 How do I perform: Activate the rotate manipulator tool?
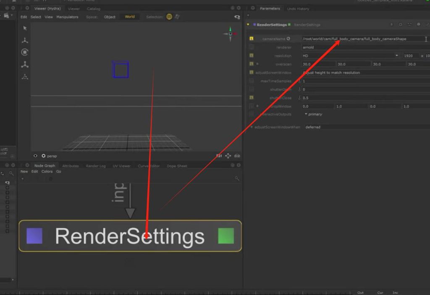25,52
